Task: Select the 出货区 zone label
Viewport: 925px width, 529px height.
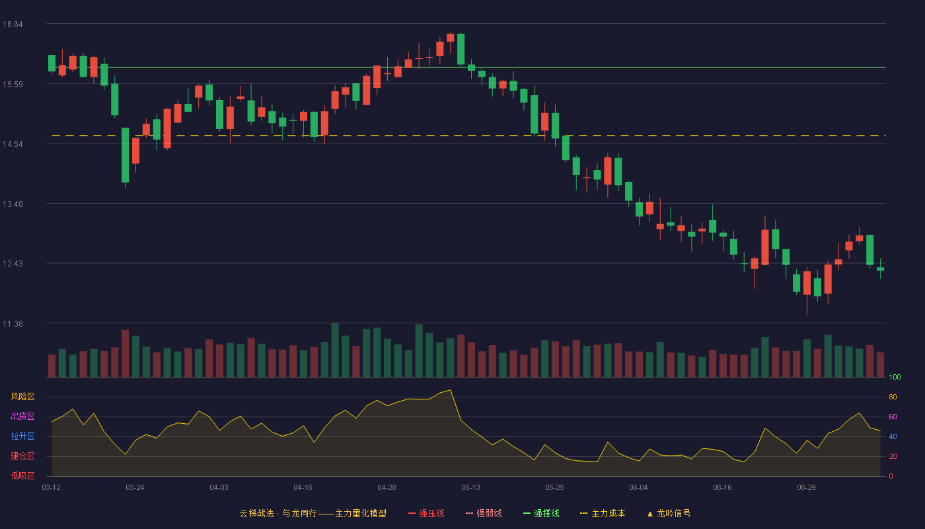Action: click(22, 417)
